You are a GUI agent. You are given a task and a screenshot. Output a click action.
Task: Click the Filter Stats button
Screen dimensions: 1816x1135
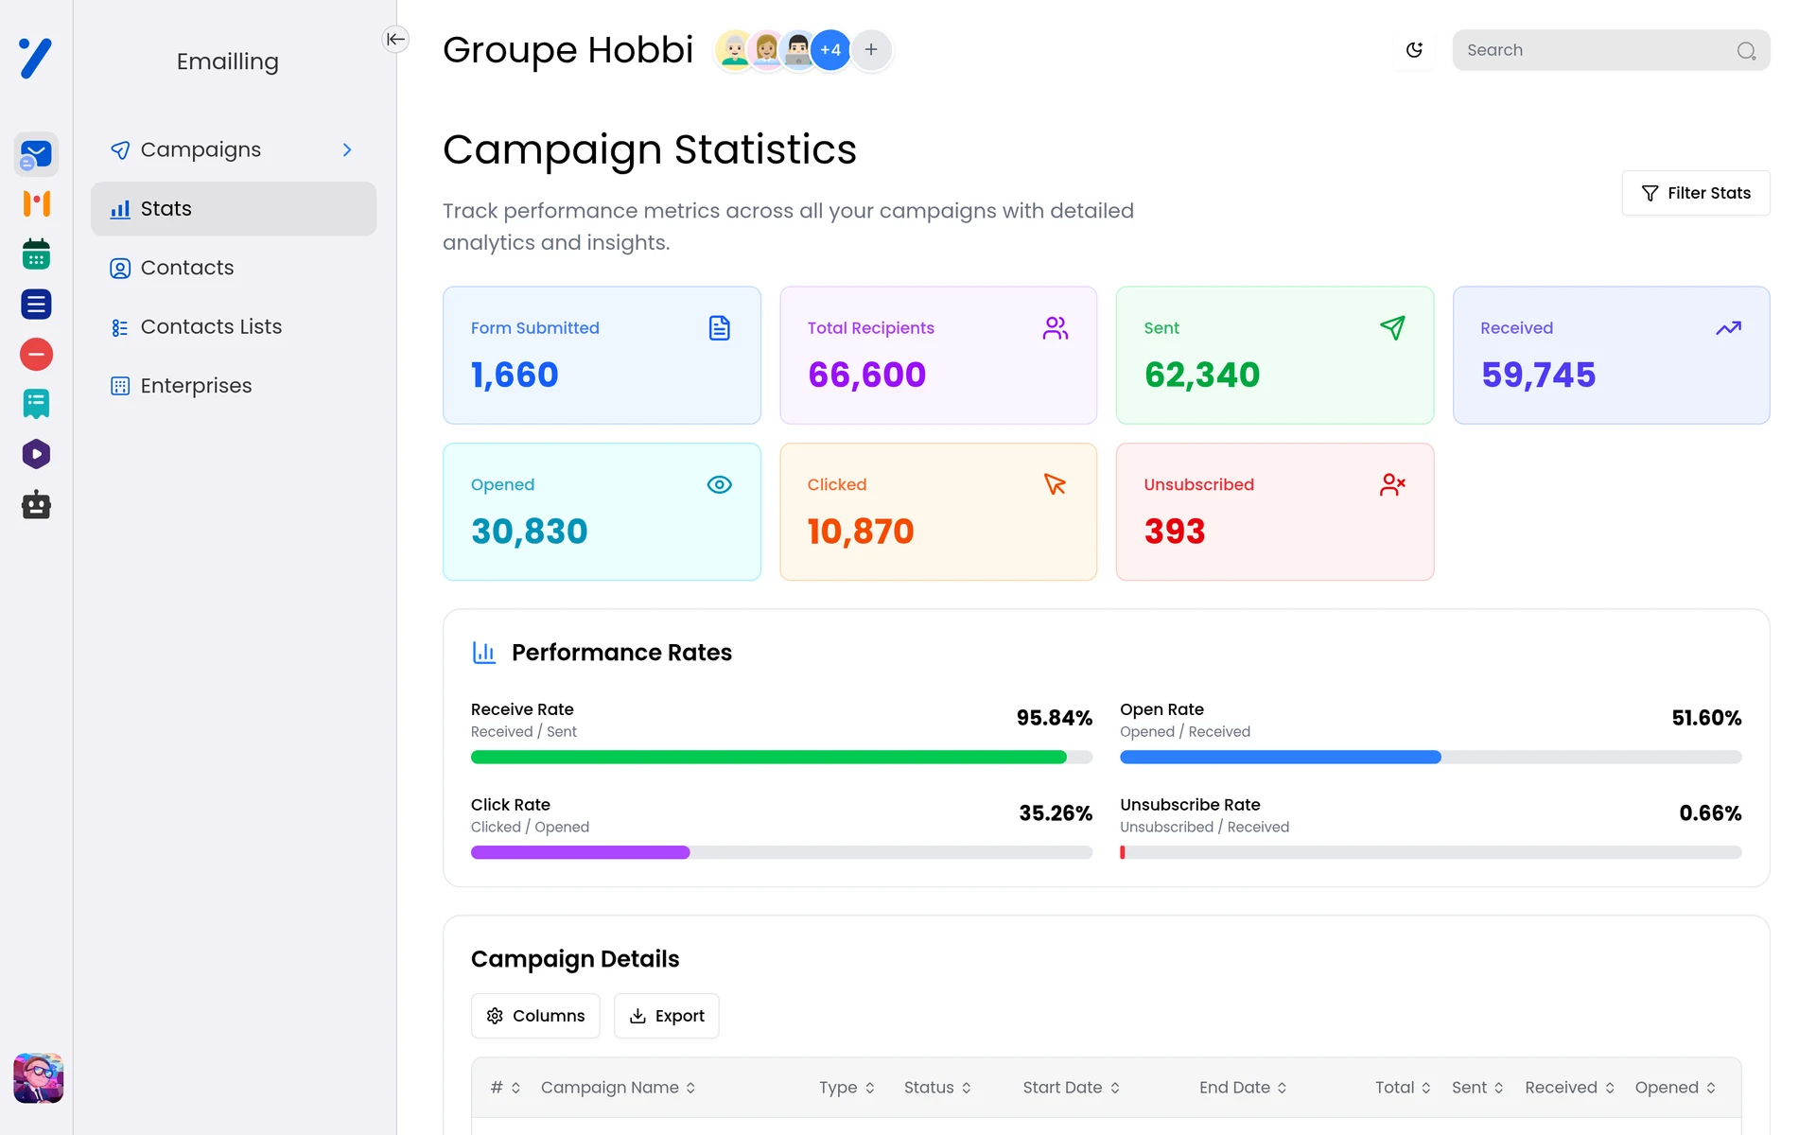click(1695, 193)
